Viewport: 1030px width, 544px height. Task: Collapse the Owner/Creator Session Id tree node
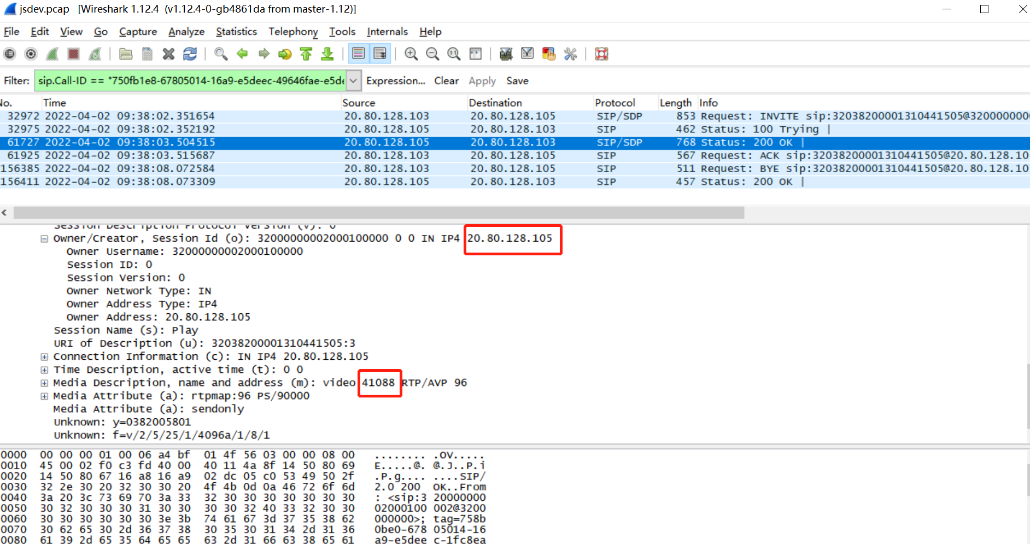coord(44,239)
